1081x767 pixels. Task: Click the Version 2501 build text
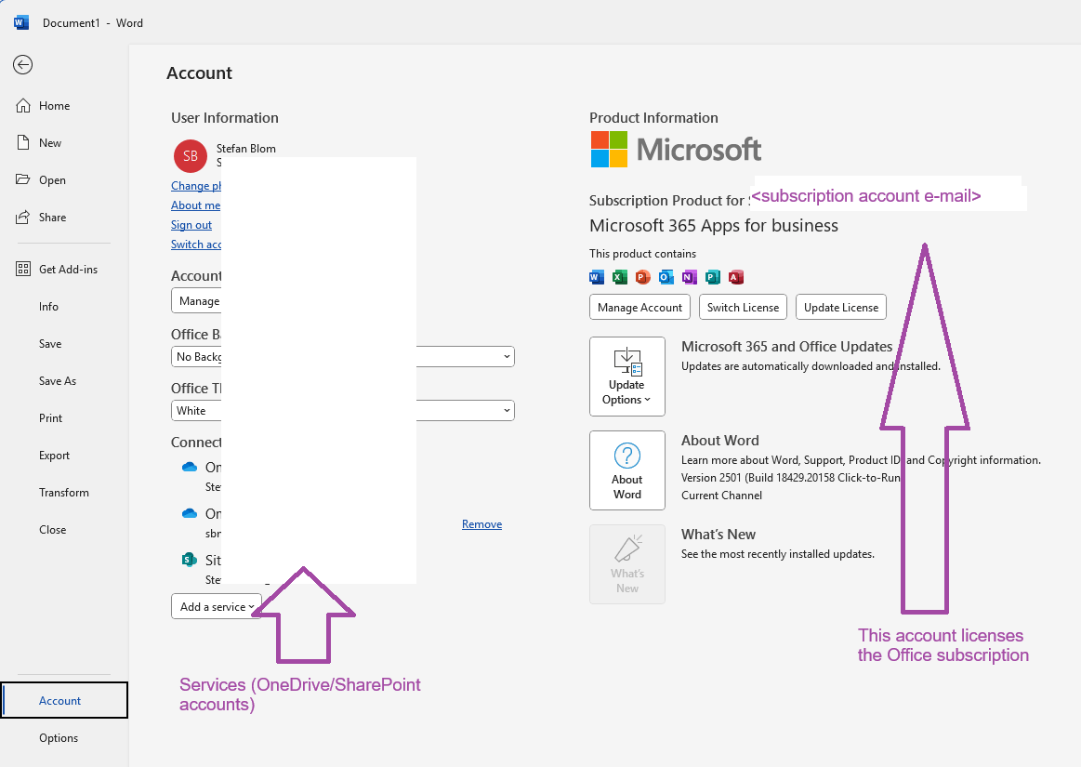tap(791, 477)
